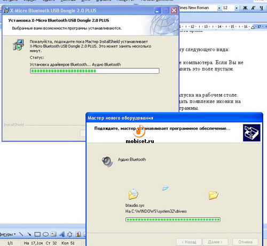
Task: Click the blaudio.sys file copy progress bar
Action: coord(173,219)
